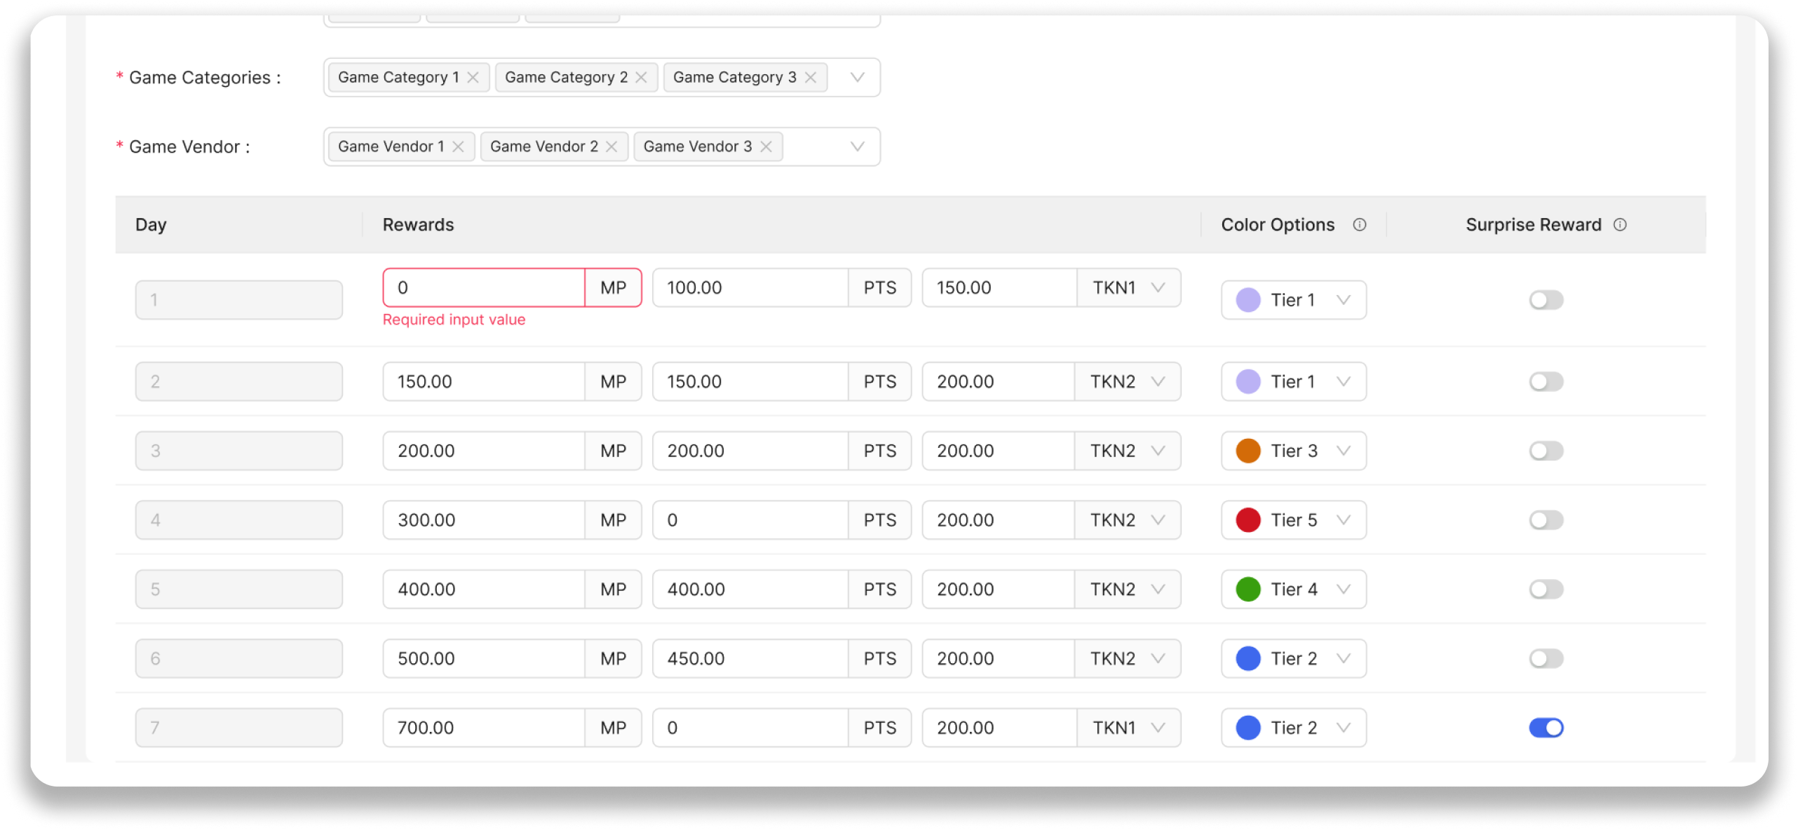Disable Surprise Reward for Day 7
Viewport: 1798px width, 830px height.
click(1546, 728)
